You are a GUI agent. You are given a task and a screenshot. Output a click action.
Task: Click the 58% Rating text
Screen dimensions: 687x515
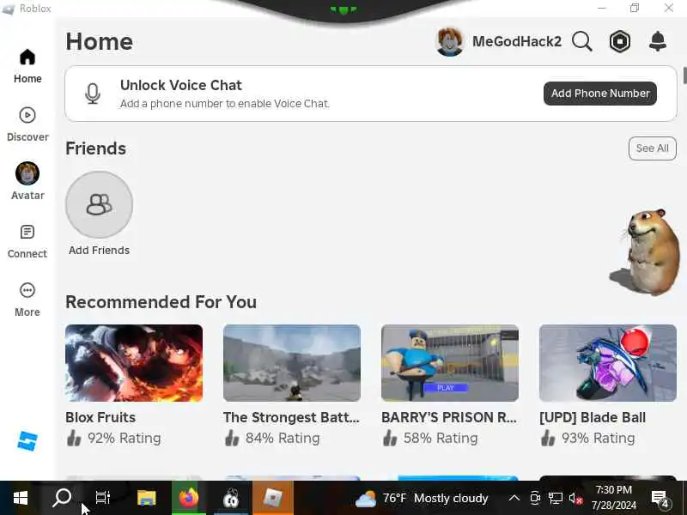[x=441, y=438]
